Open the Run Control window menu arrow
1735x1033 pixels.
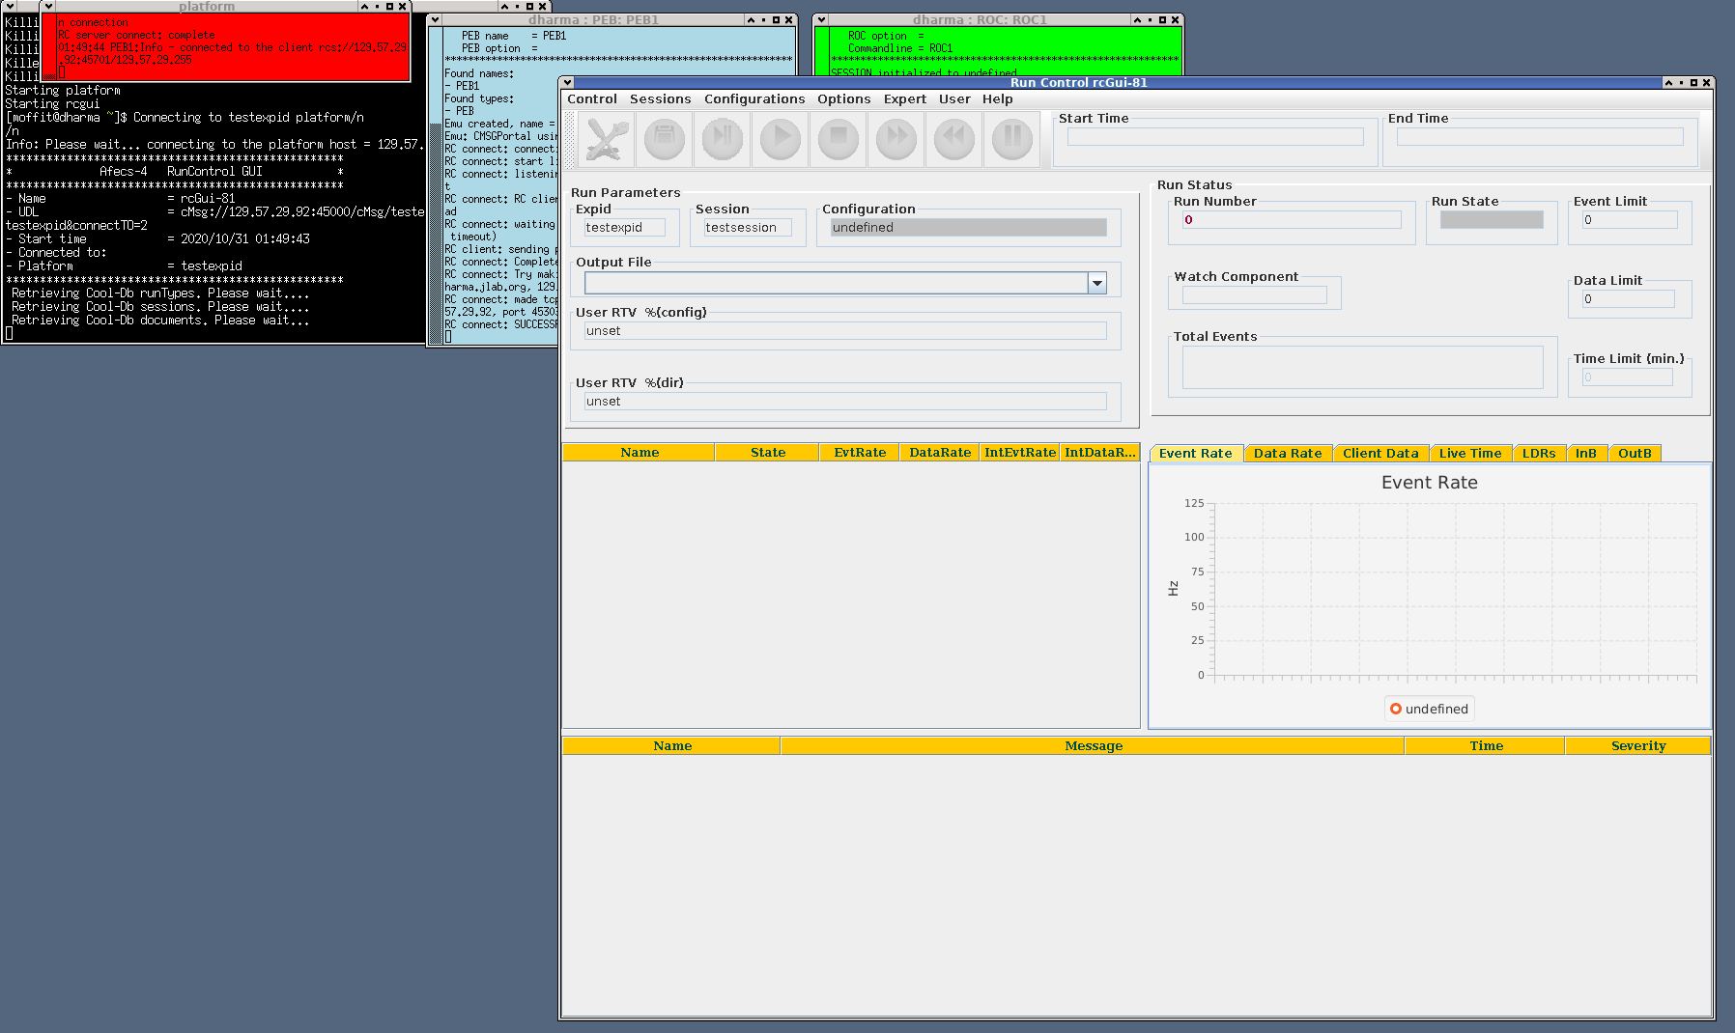(568, 83)
